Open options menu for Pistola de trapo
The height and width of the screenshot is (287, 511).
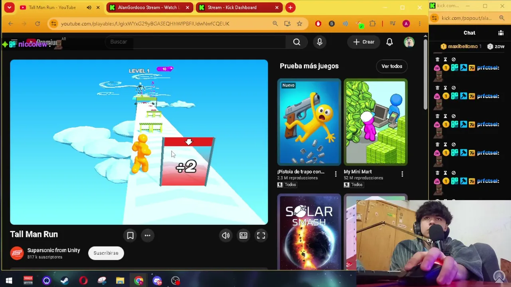[336, 174]
